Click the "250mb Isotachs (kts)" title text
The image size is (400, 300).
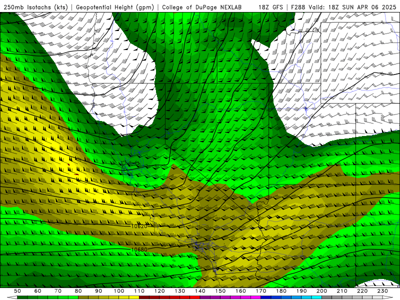(x=35, y=7)
